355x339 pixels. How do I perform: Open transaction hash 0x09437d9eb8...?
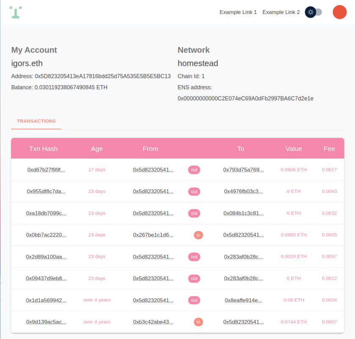pyautogui.click(x=46, y=278)
